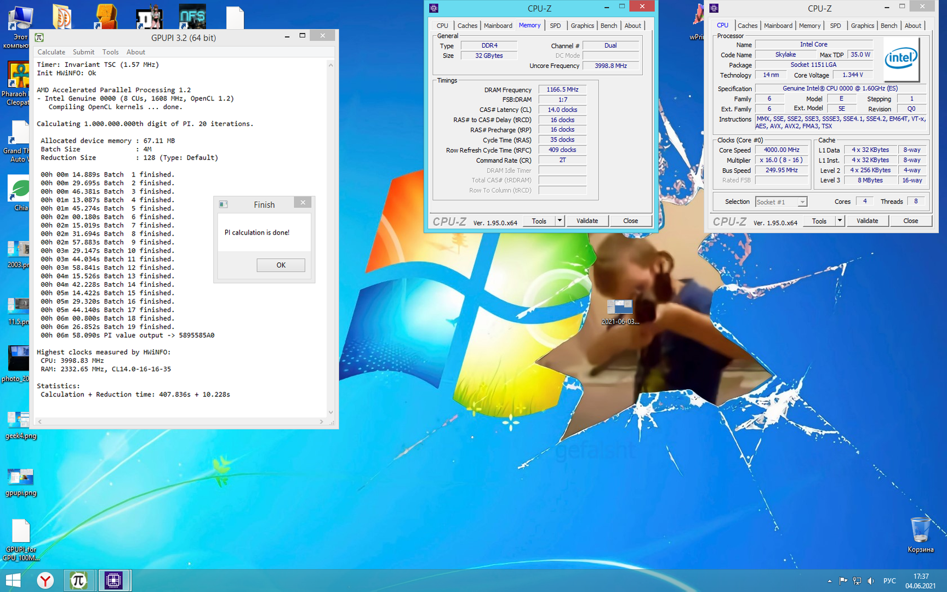
Task: Click Memory CPU-Z window title icon
Action: tap(434, 8)
